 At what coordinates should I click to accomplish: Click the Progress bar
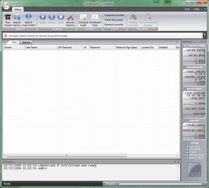[160, 184]
